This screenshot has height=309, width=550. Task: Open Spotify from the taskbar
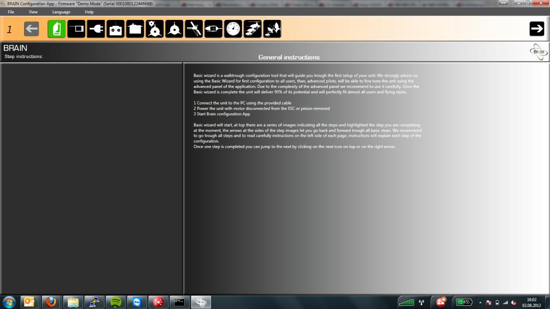click(x=115, y=302)
